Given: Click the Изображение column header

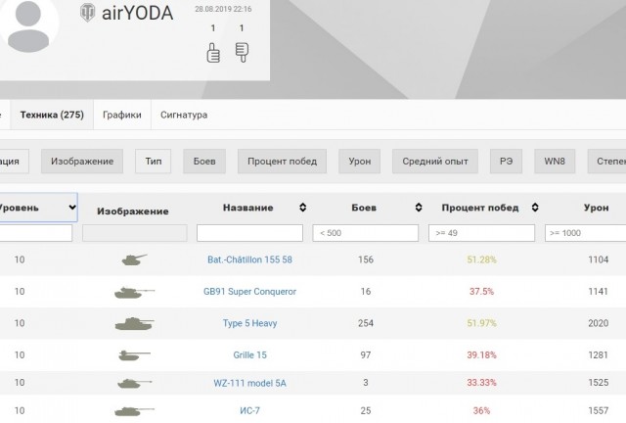Looking at the screenshot, I should click(133, 211).
